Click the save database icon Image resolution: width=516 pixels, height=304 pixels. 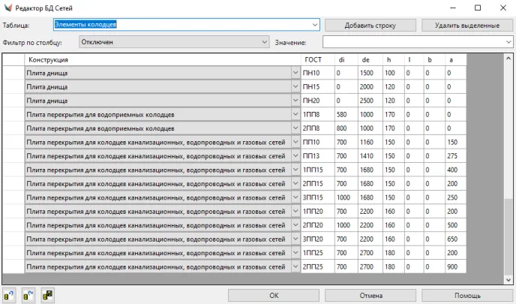point(48,295)
